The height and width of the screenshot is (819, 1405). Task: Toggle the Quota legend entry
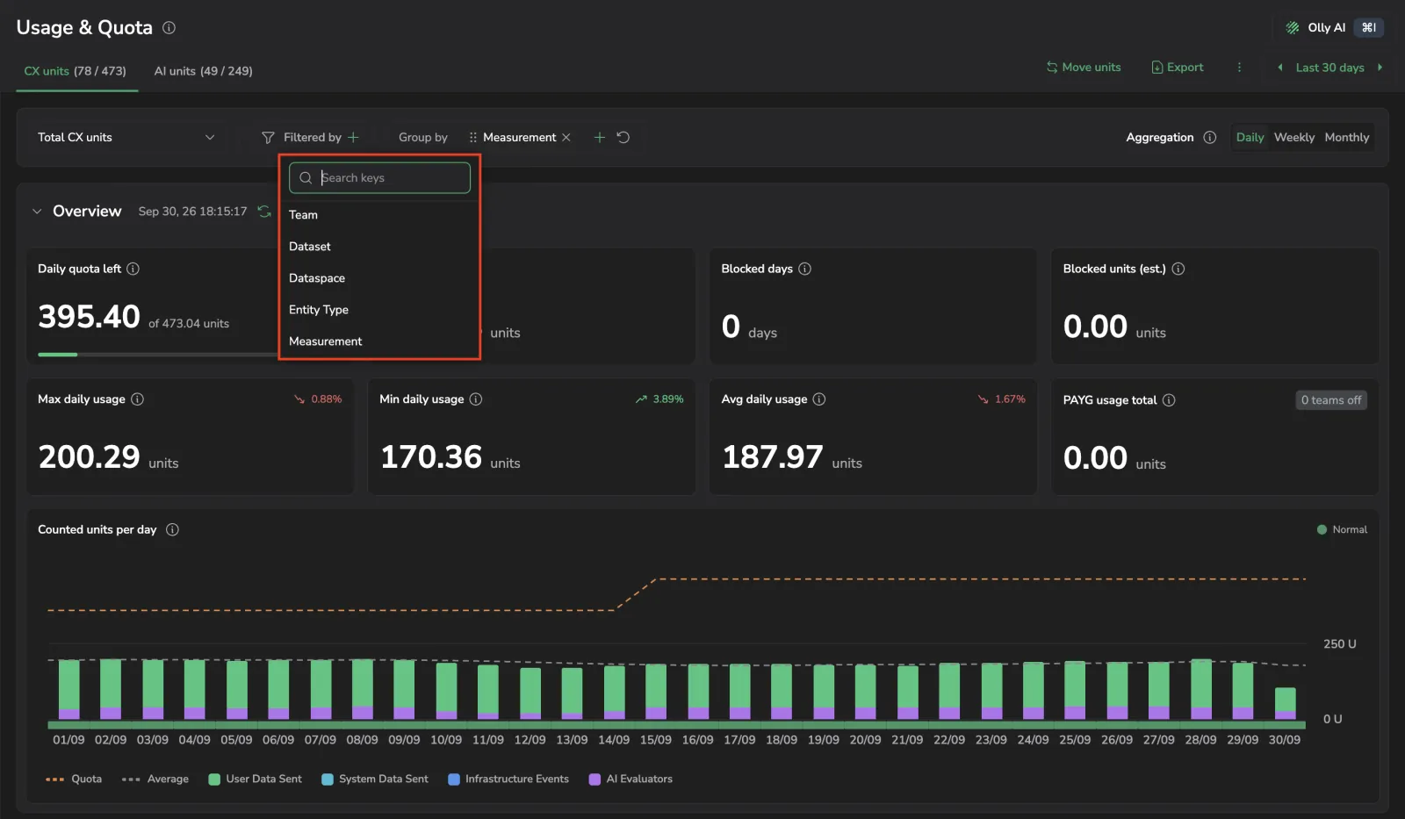pos(74,779)
